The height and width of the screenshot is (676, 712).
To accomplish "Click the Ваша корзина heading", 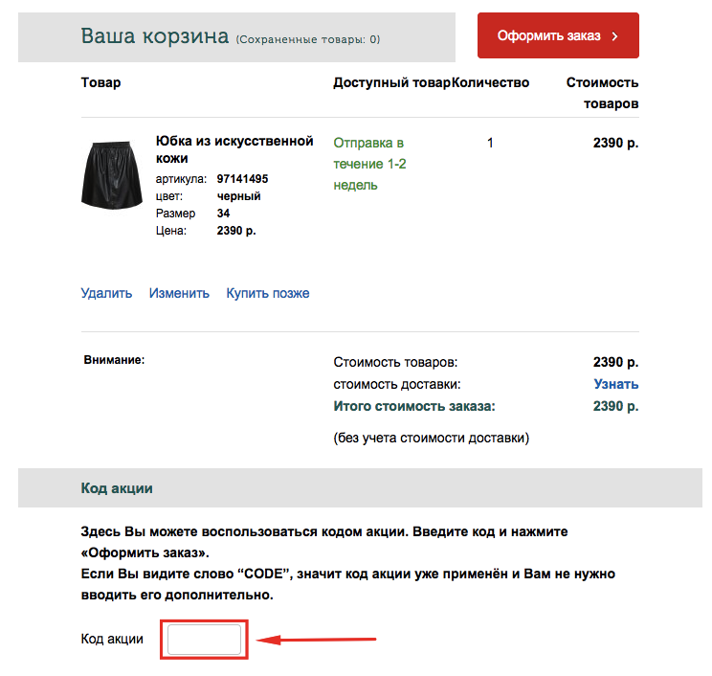I will (155, 36).
